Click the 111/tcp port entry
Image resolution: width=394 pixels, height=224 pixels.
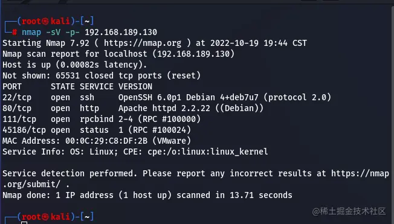19,119
